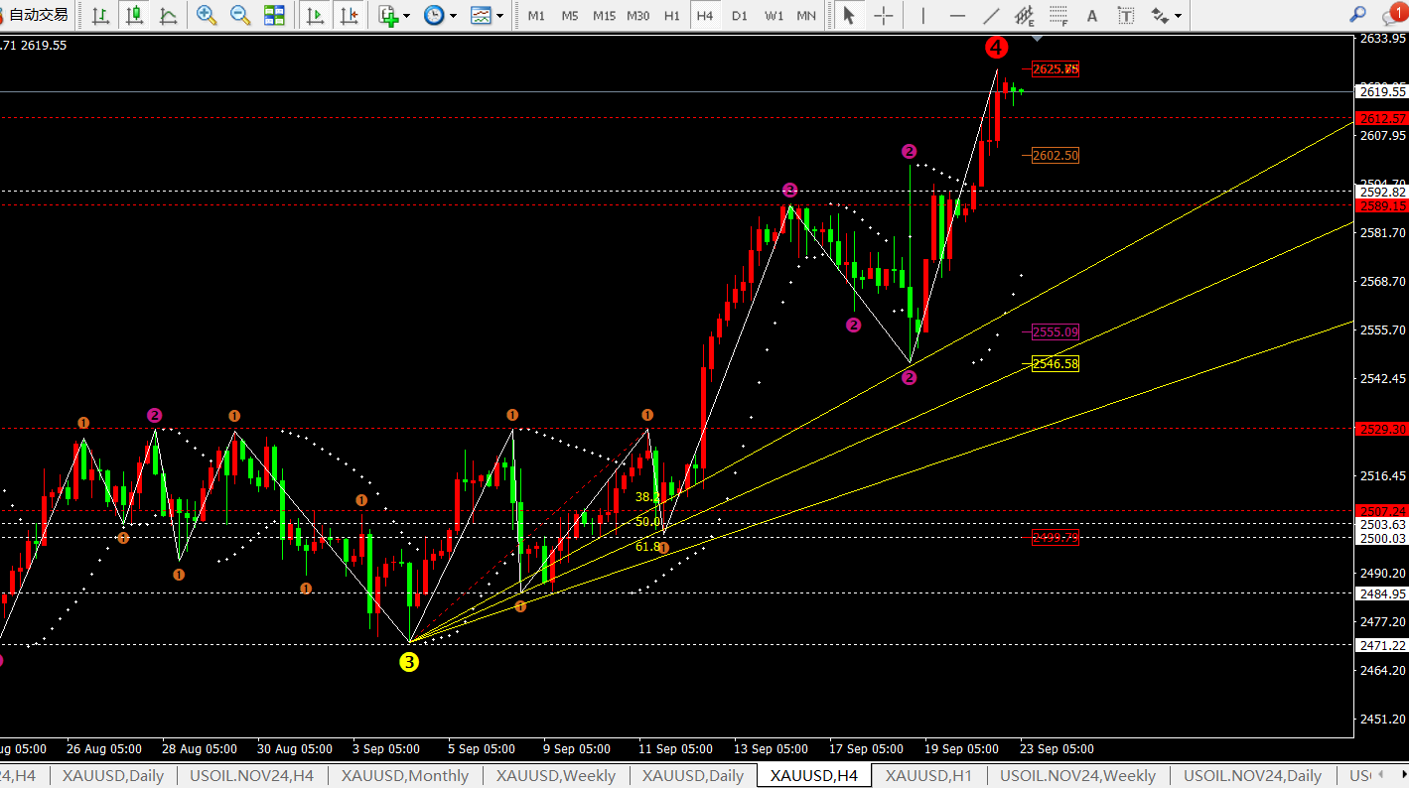Switch to USOIL.NOV24,Daily chart tab
Viewport: 1409px width, 789px height.
(x=1252, y=776)
